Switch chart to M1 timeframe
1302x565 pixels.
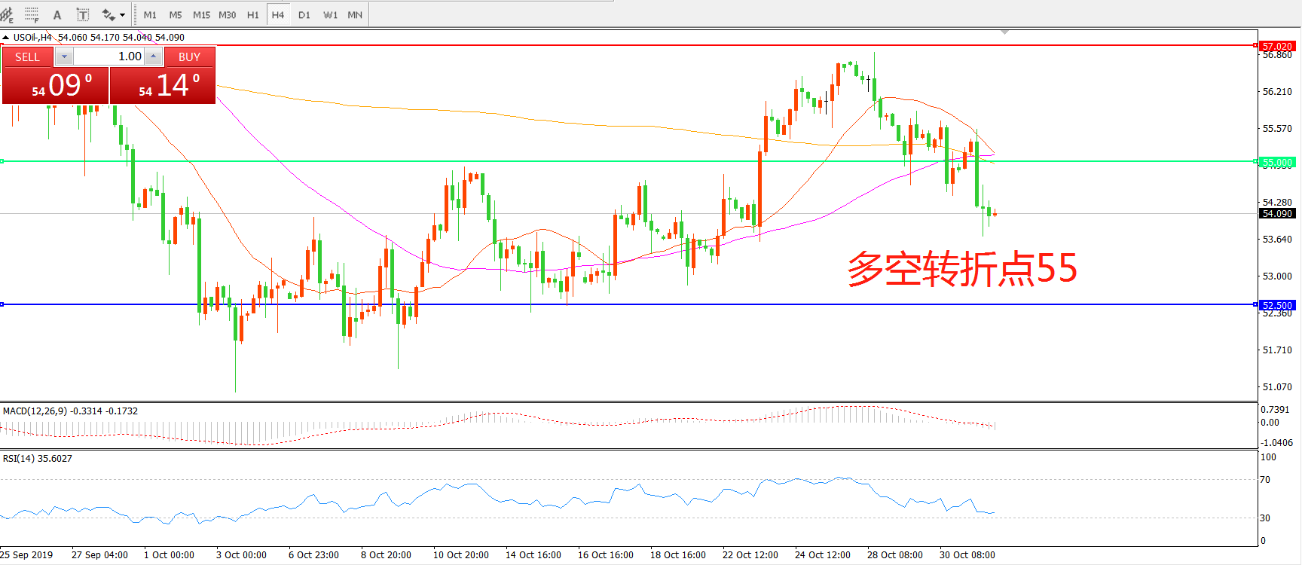point(150,15)
